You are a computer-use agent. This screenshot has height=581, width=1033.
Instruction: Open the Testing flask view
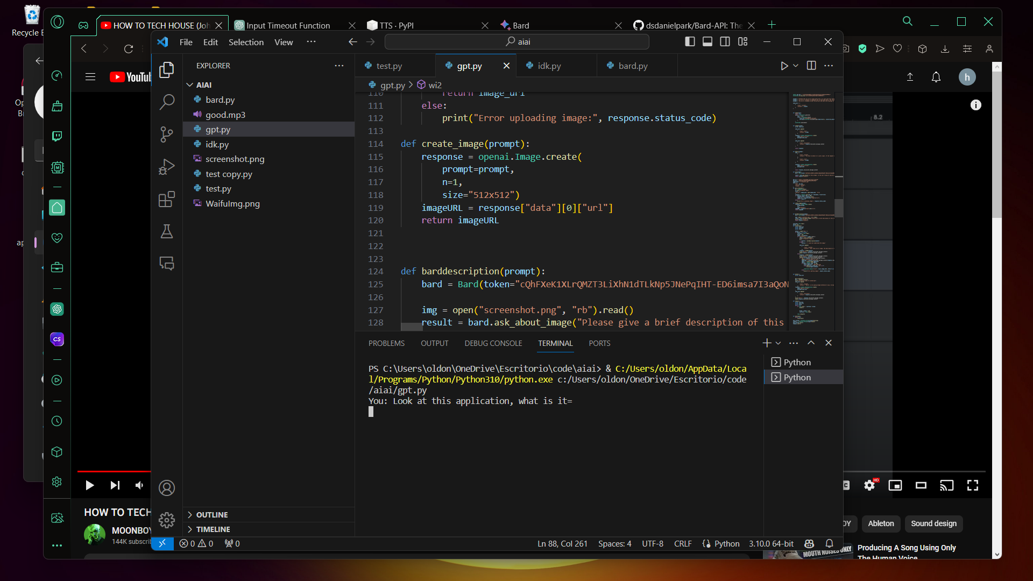(167, 232)
